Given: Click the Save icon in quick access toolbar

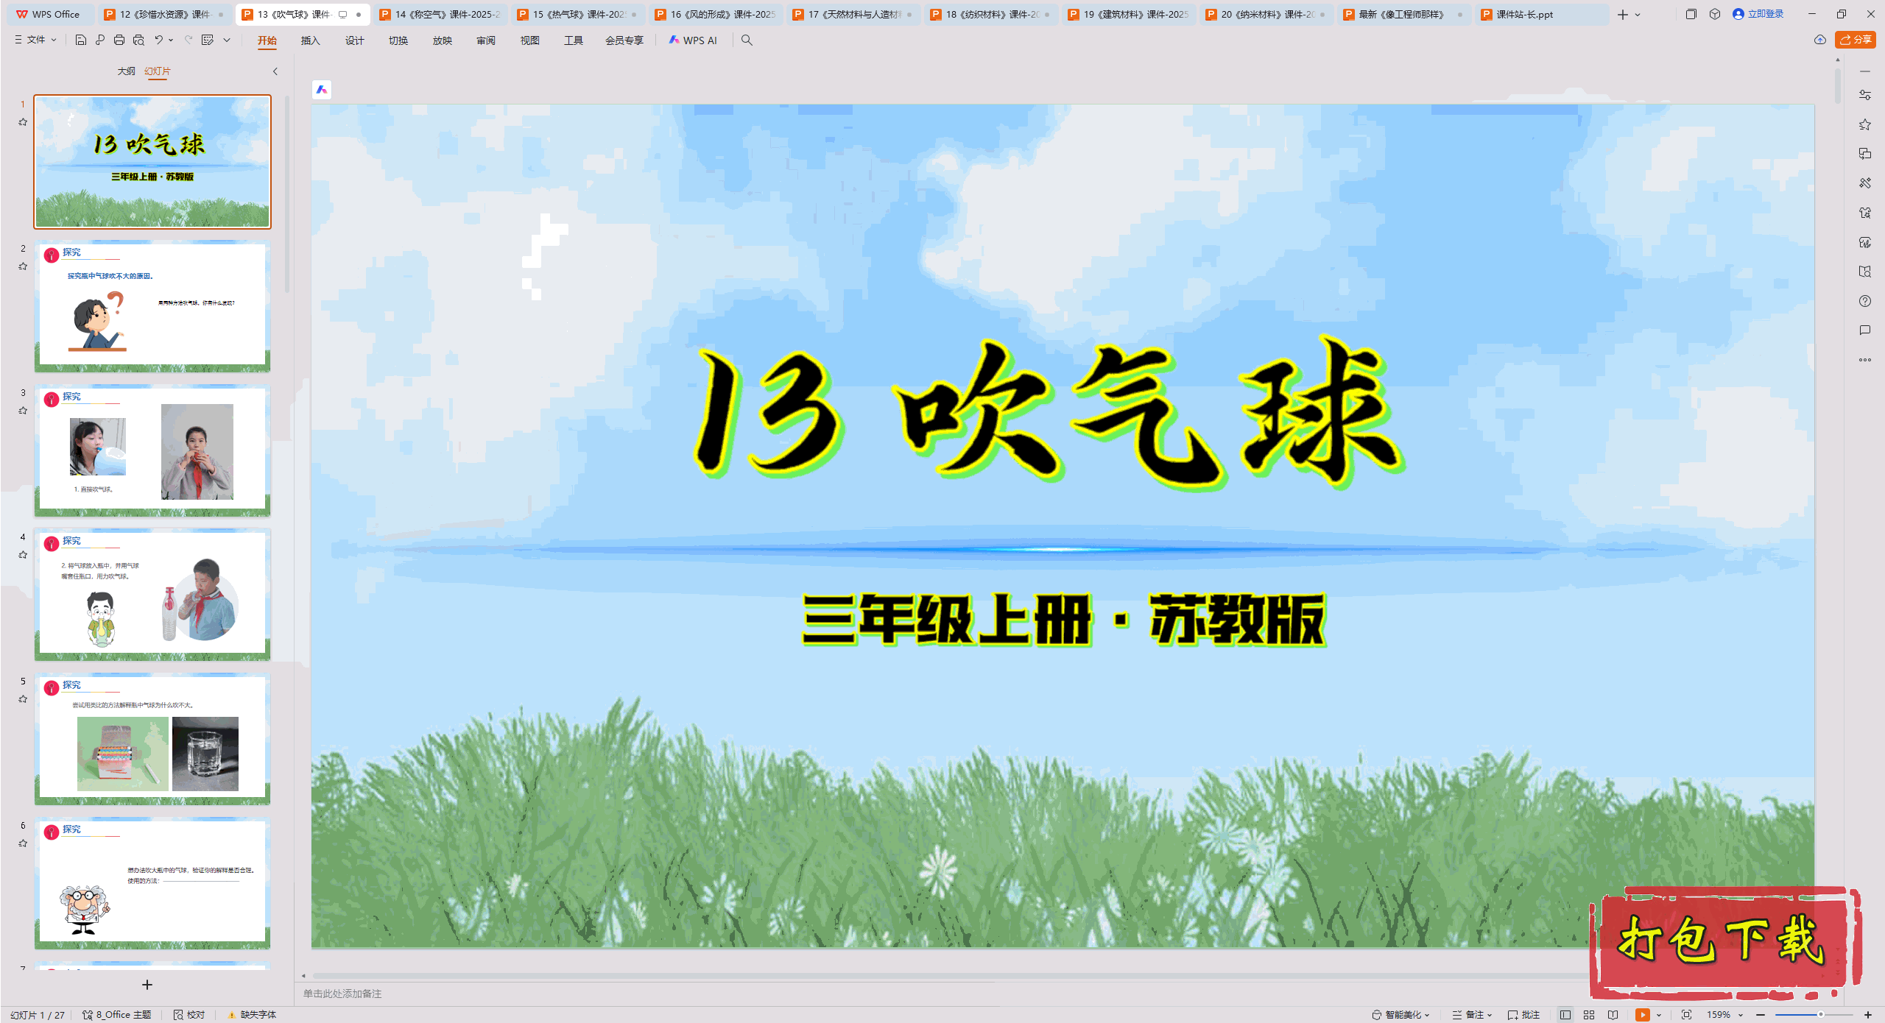Looking at the screenshot, I should (80, 40).
